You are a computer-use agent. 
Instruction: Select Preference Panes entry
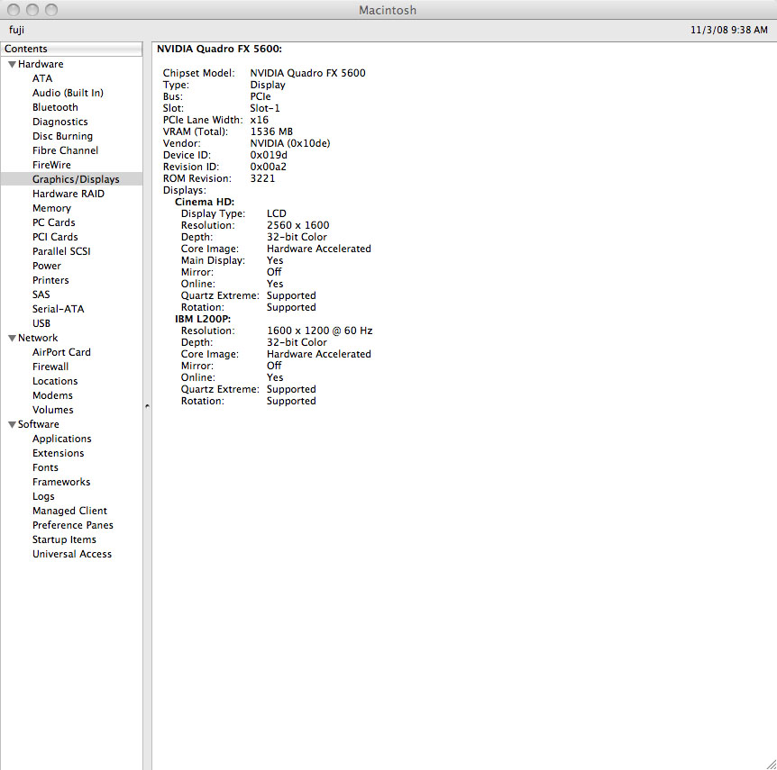coord(73,525)
